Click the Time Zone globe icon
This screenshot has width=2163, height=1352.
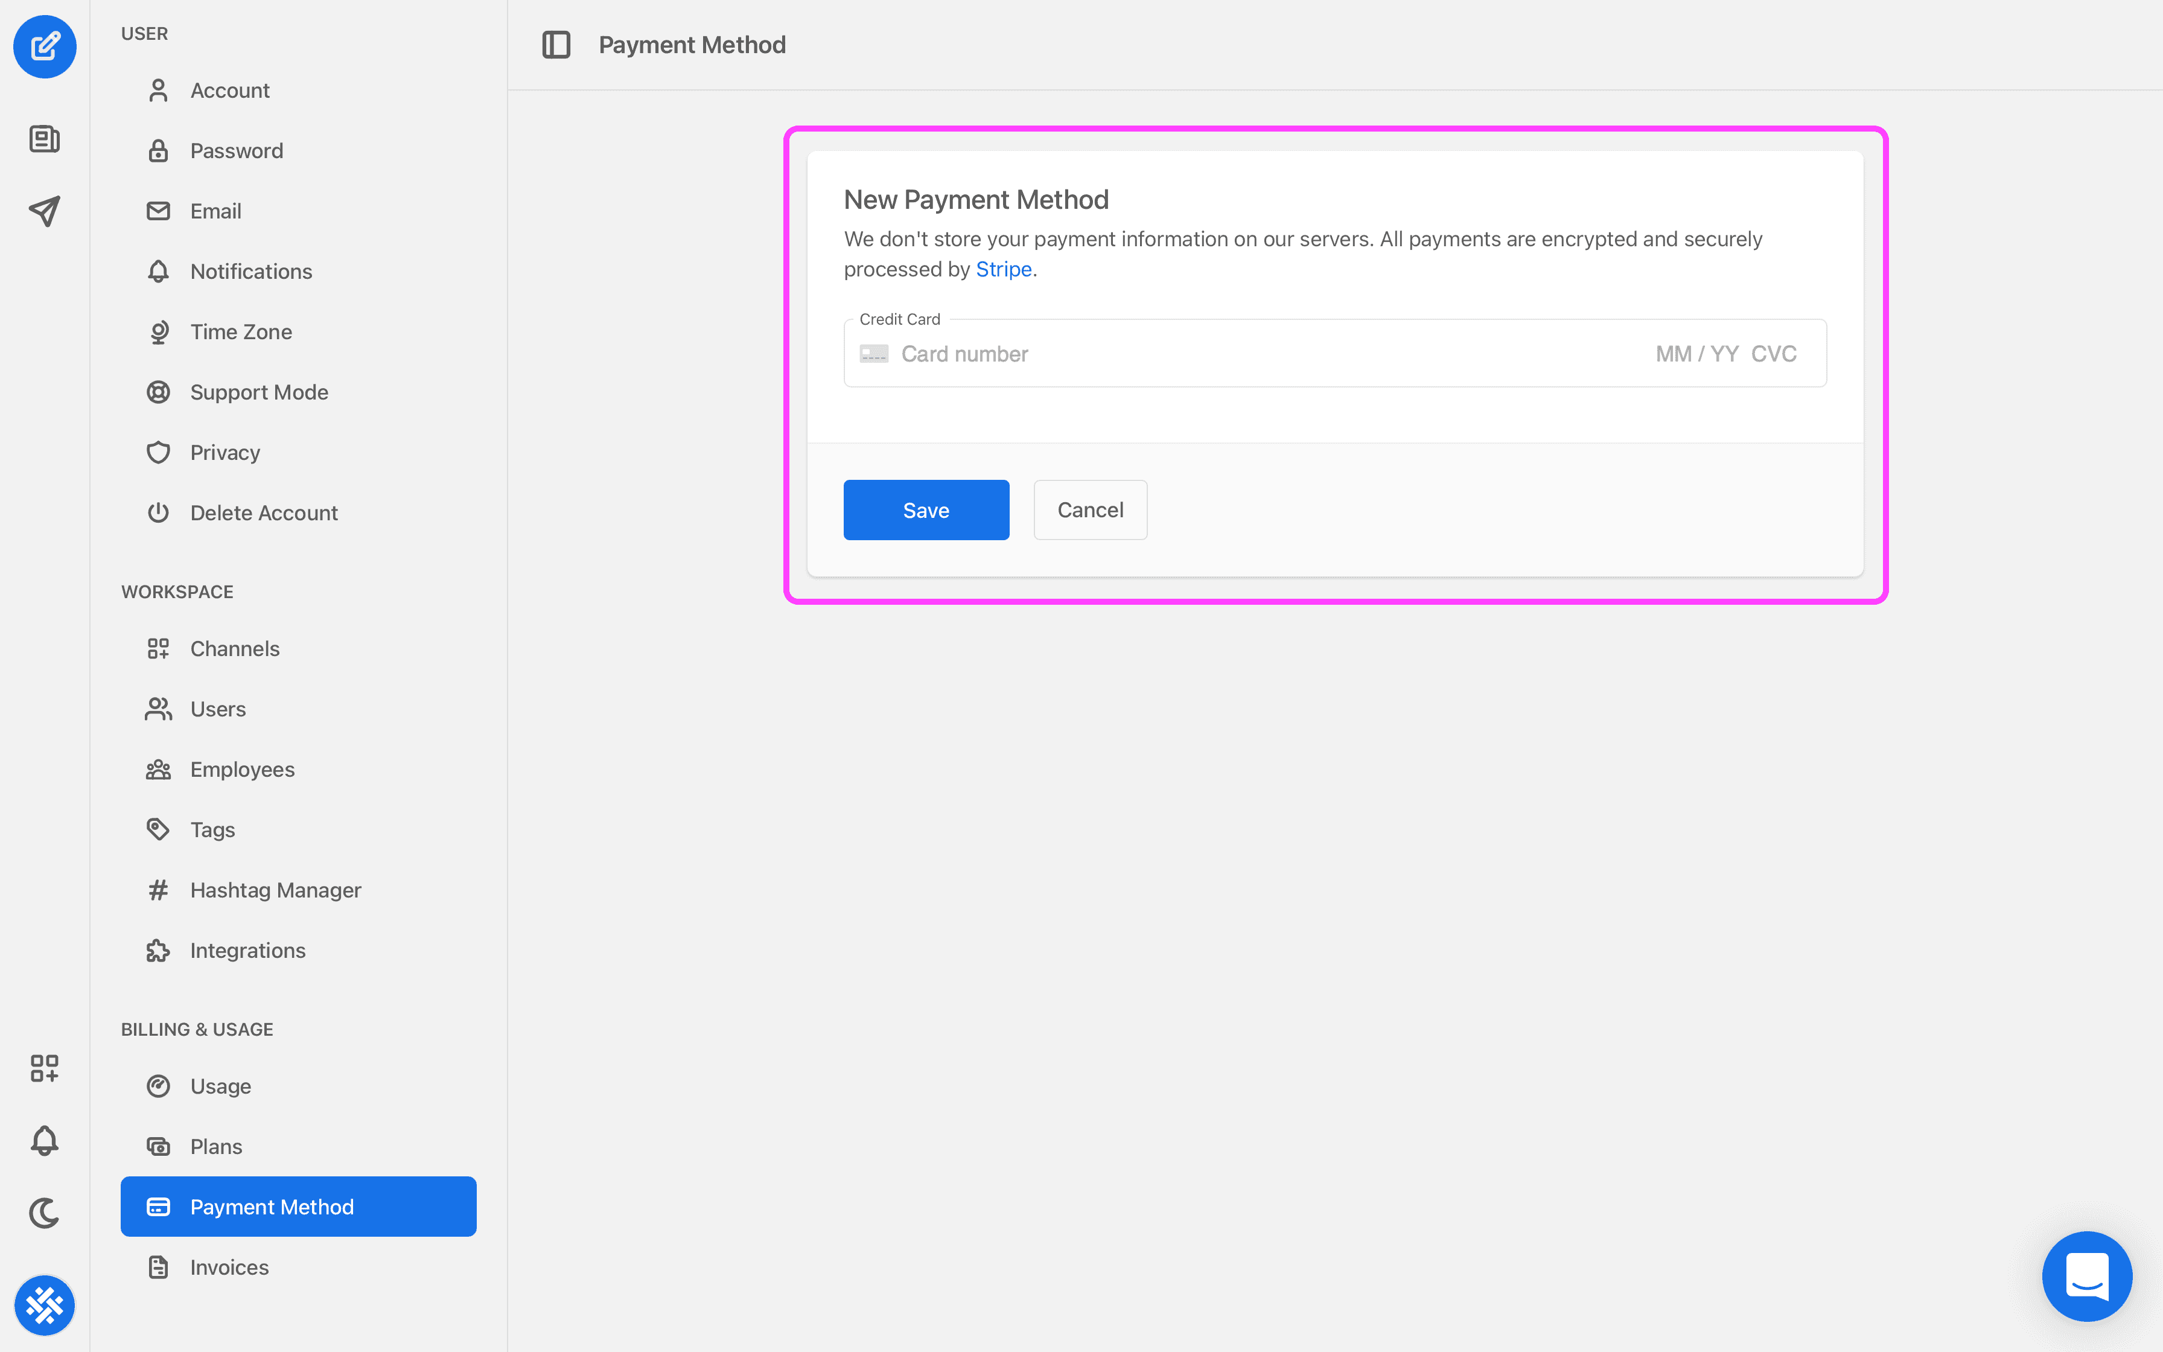click(158, 332)
